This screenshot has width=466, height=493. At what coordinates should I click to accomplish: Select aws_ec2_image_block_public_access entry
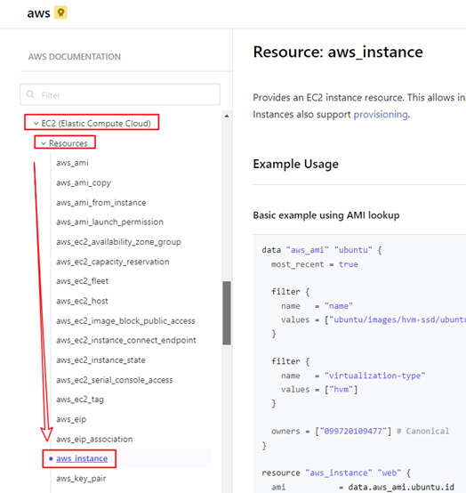click(x=125, y=320)
